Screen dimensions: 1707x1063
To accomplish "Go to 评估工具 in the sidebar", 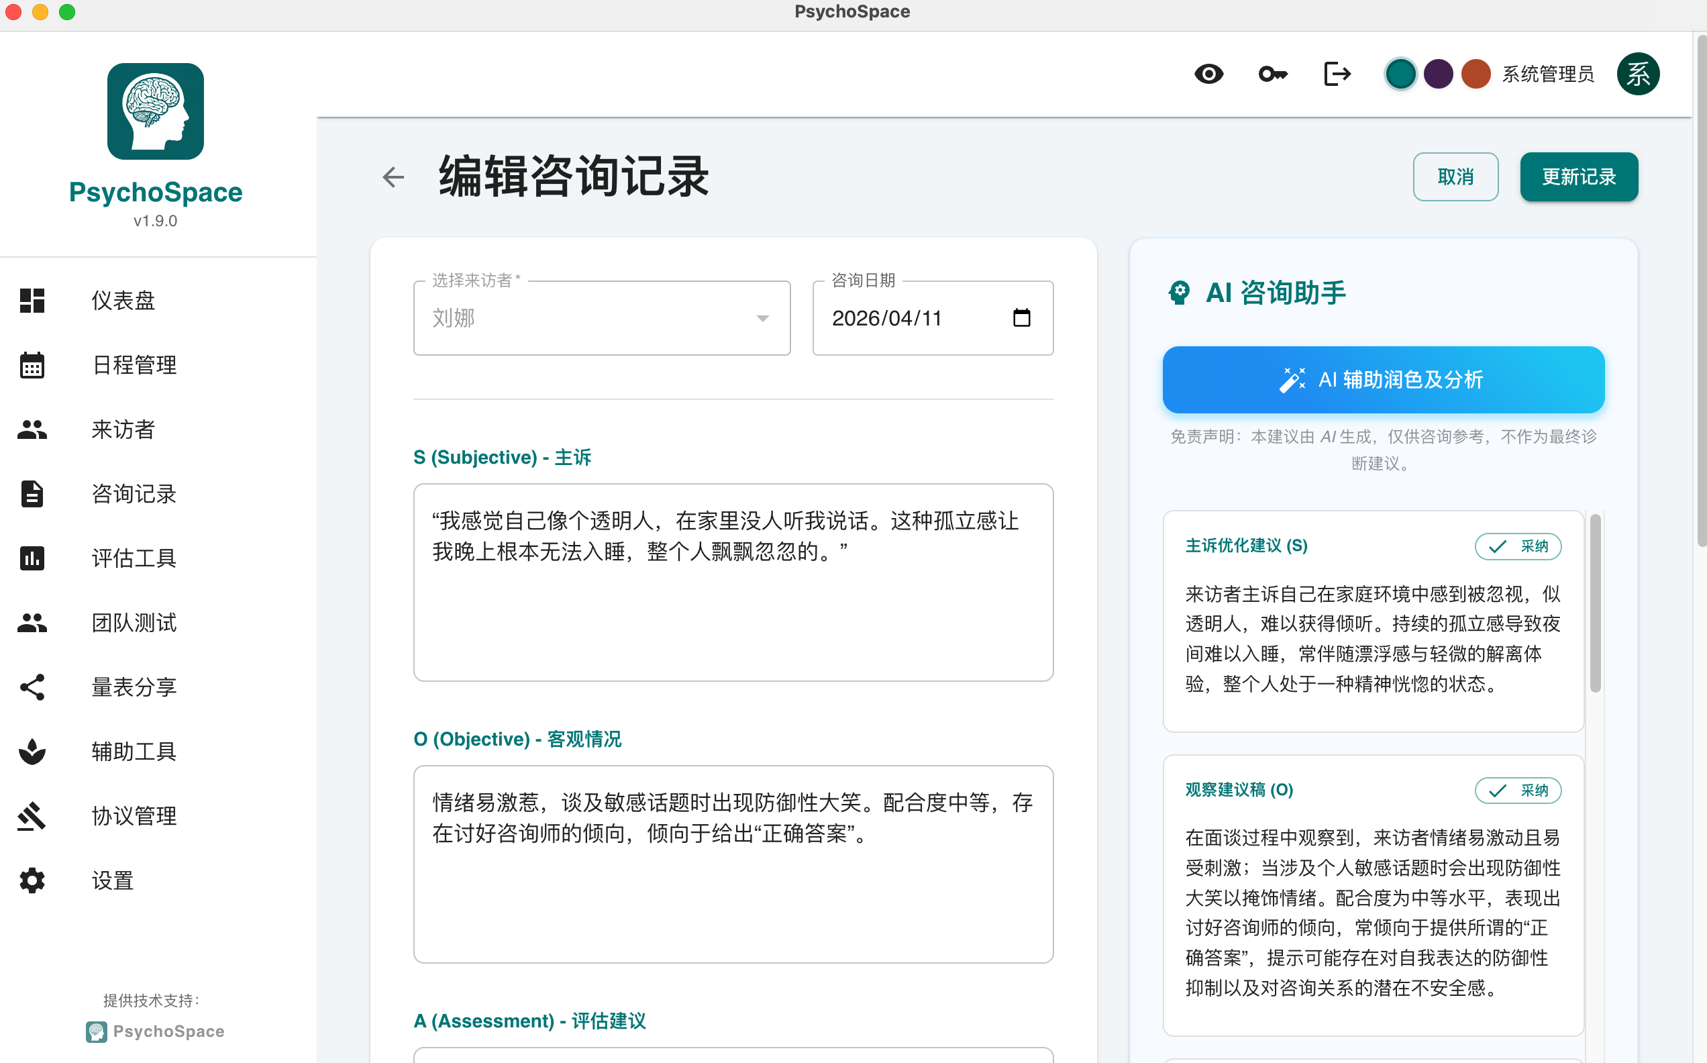I will 134,558.
